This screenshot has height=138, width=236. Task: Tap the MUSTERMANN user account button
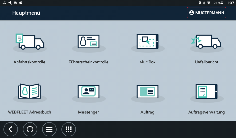click(x=206, y=13)
